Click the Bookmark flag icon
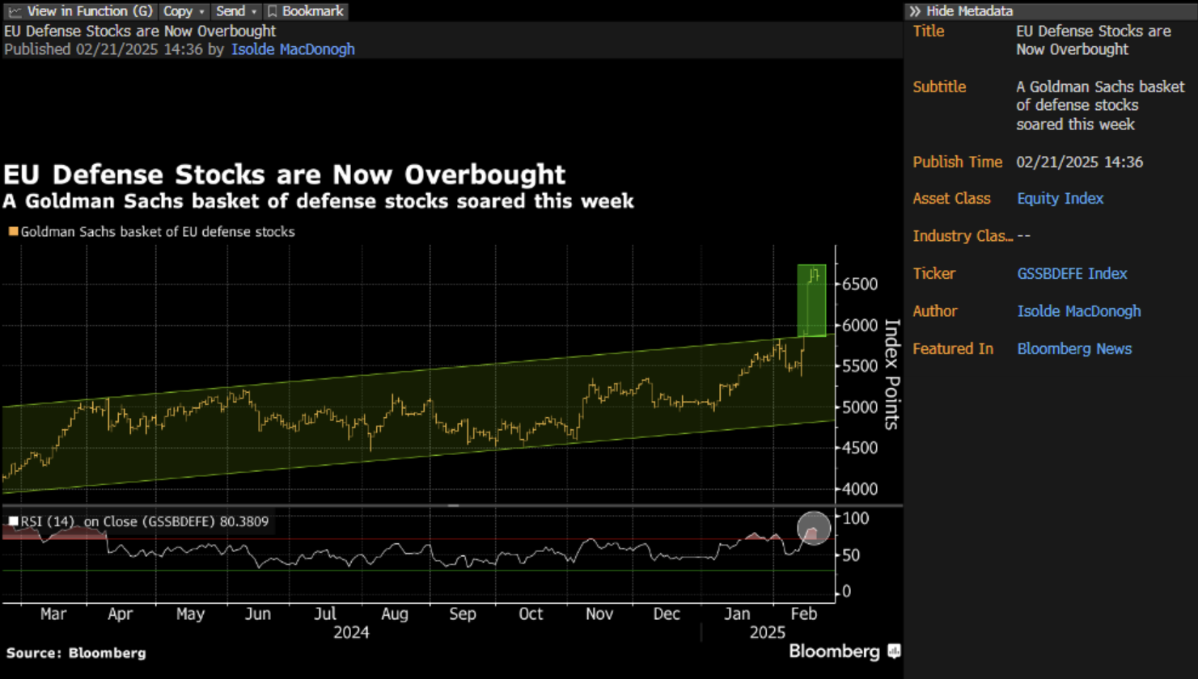 point(273,11)
